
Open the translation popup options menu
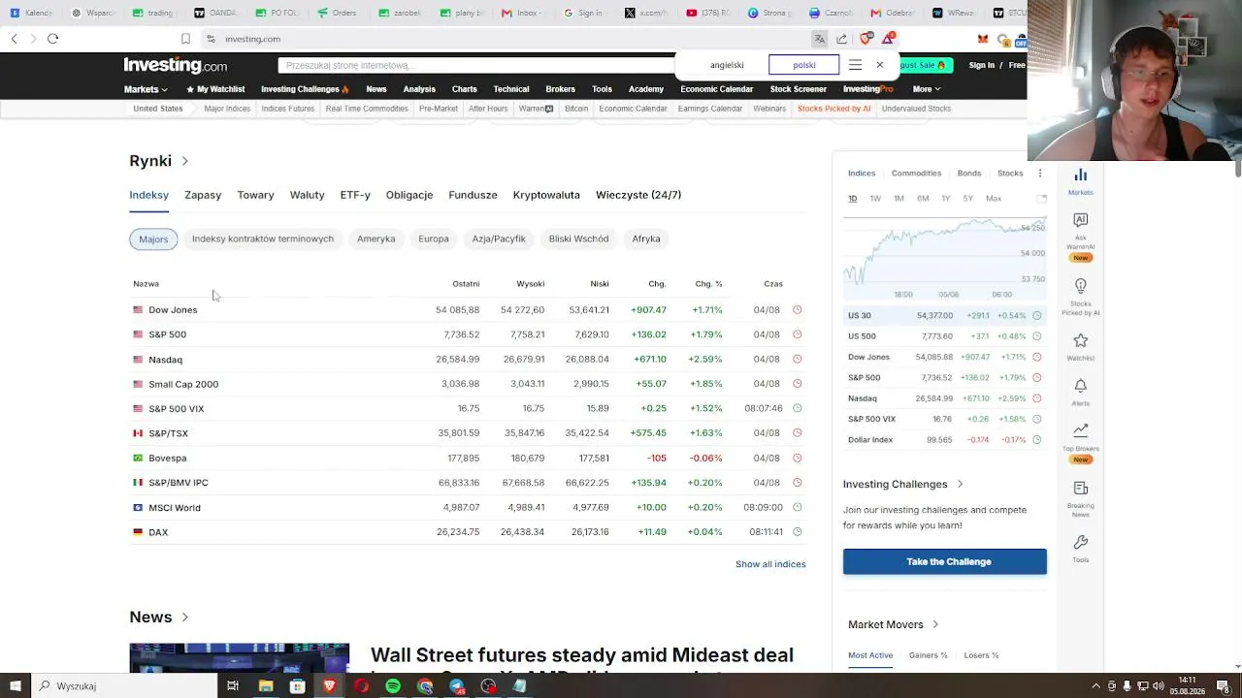855,65
